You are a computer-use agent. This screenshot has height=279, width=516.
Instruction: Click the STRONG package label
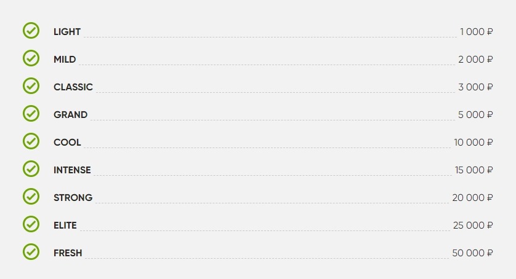click(73, 197)
